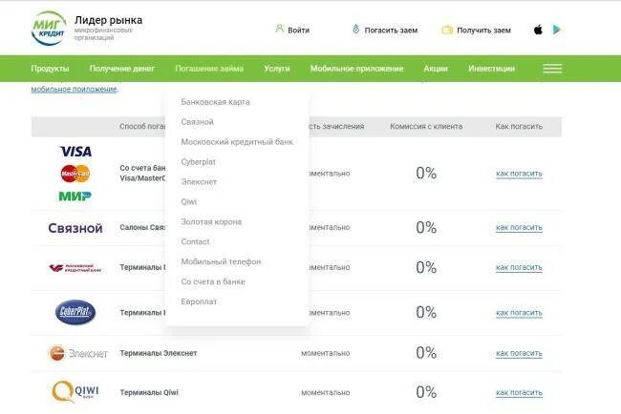Click the QIWI logo

pyautogui.click(x=75, y=391)
